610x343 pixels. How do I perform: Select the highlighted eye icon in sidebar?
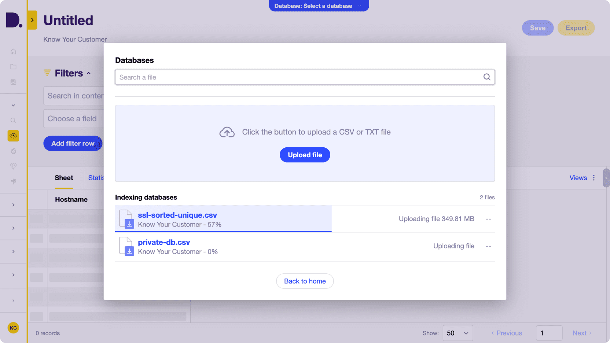click(x=13, y=136)
